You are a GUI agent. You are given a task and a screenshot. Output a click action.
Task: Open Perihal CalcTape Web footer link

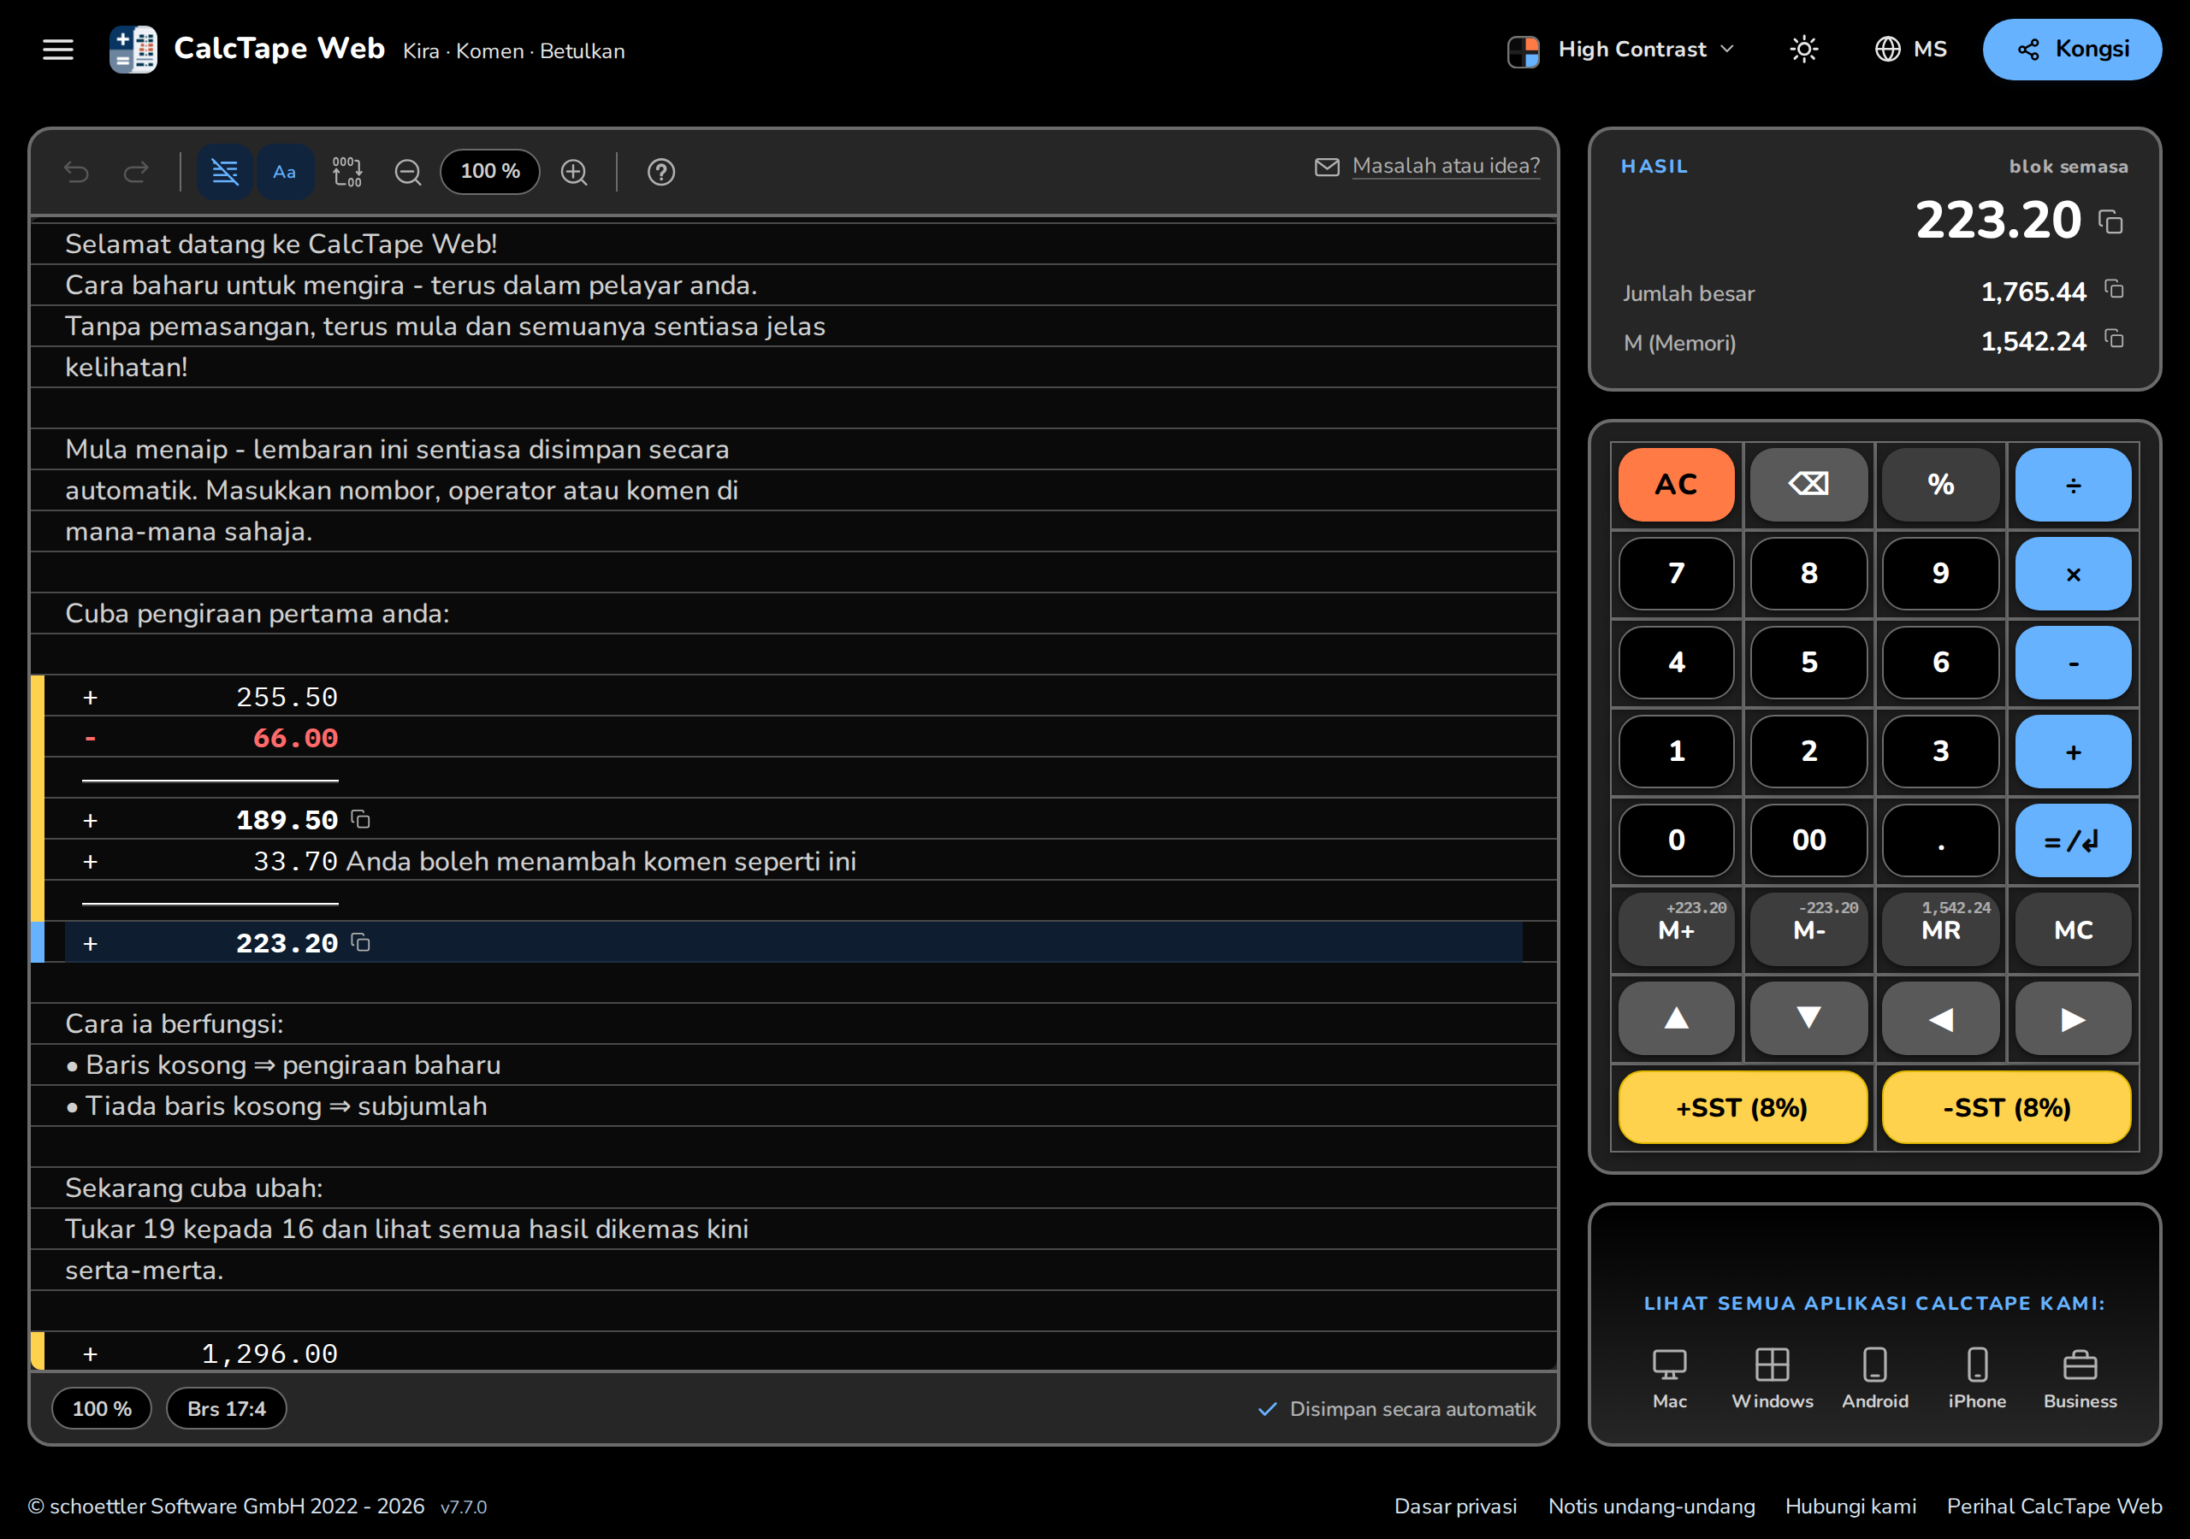2054,1506
